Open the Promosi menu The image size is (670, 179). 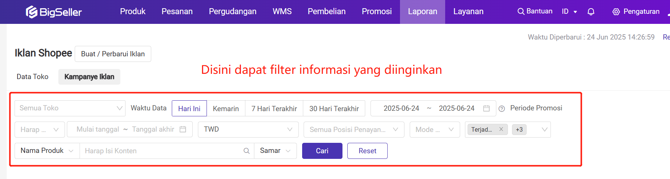377,12
